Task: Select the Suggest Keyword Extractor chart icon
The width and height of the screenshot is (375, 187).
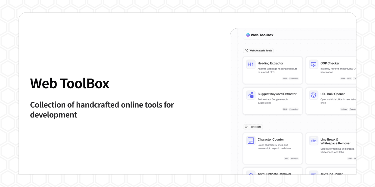Action: click(x=250, y=95)
